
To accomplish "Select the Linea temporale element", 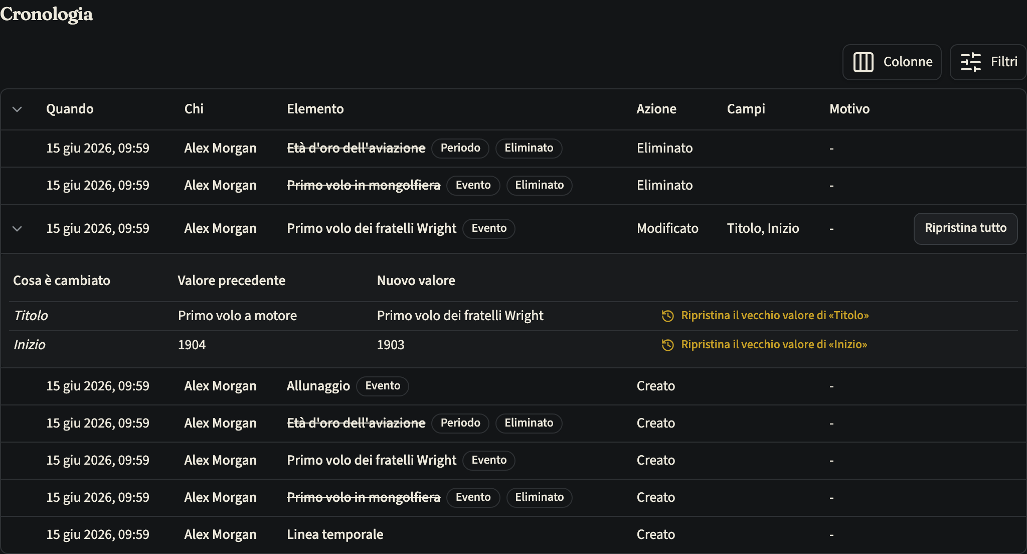I will click(335, 534).
